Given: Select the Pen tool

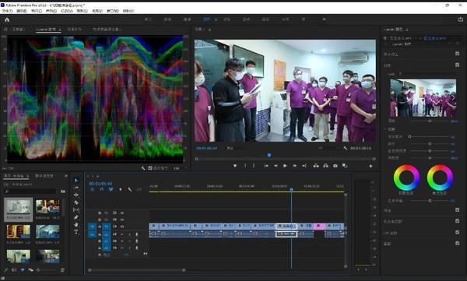Looking at the screenshot, I should click(76, 217).
